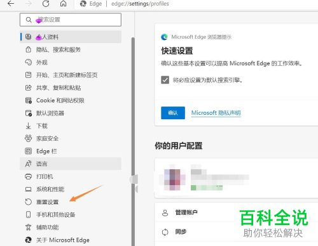This screenshot has width=318, height=246.
Task: Click the 开始、主页和新建标签页 icon
Action: point(28,75)
